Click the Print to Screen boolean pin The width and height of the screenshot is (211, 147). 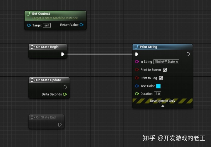(137, 70)
